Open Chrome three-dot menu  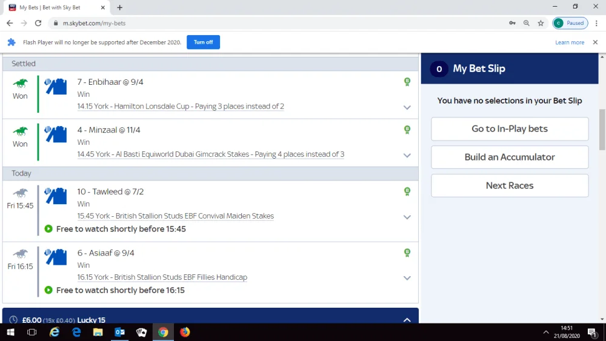(596, 23)
